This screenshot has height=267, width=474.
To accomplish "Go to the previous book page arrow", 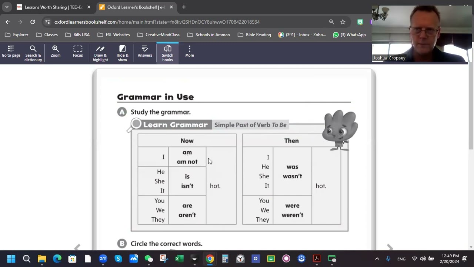I will pos(77,247).
